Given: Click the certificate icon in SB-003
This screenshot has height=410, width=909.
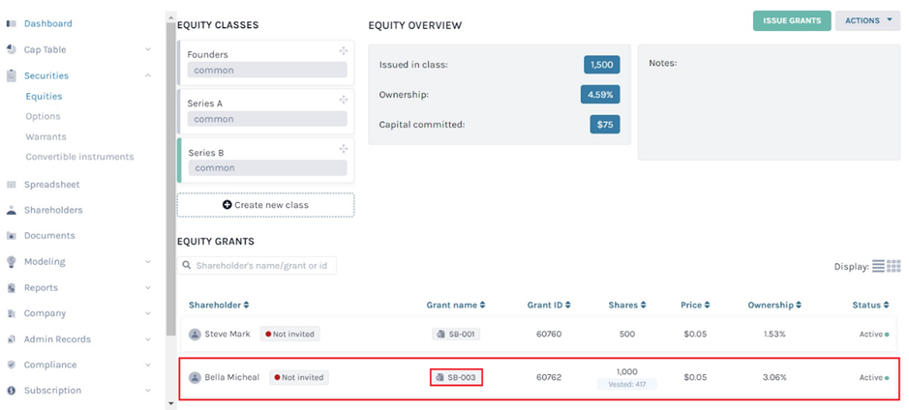Looking at the screenshot, I should (x=440, y=377).
